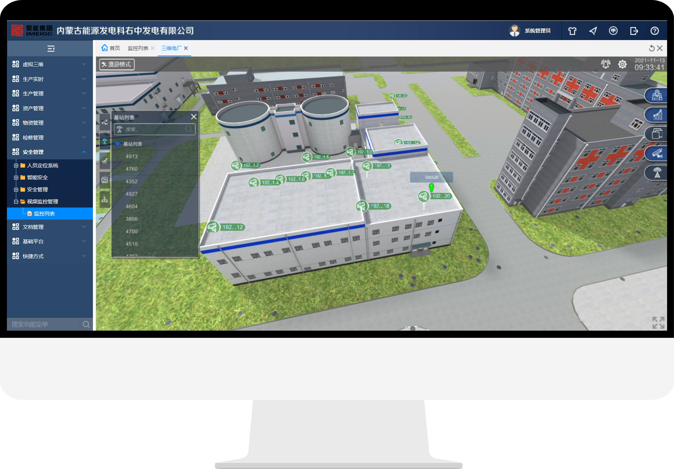Click the logout icon in header

[634, 31]
